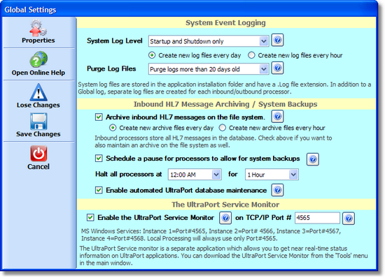Click the red Cancel power icon
The image size is (385, 278).
(38, 154)
